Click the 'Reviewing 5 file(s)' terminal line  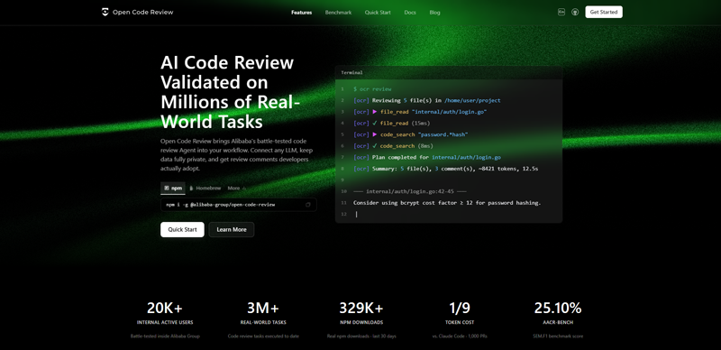(x=426, y=100)
